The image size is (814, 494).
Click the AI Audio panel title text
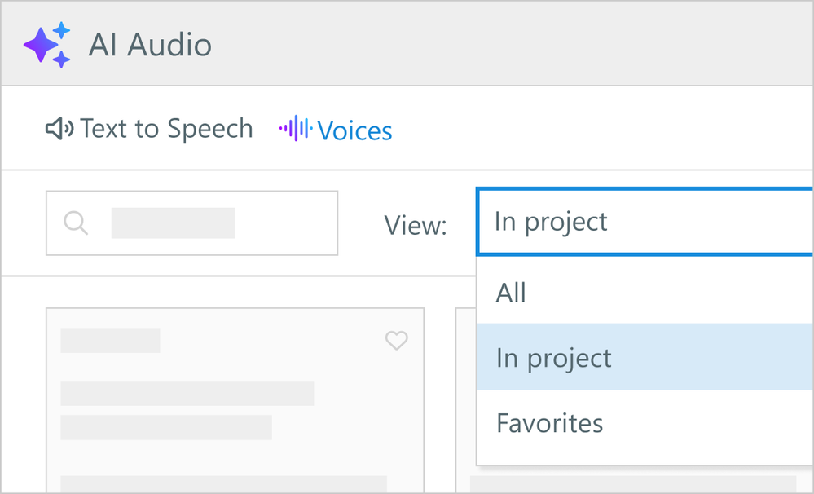[150, 45]
